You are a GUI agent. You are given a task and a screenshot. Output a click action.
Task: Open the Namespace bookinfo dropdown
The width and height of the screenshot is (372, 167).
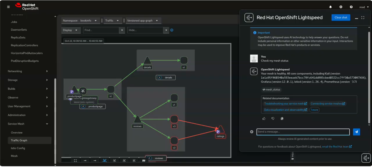point(80,21)
